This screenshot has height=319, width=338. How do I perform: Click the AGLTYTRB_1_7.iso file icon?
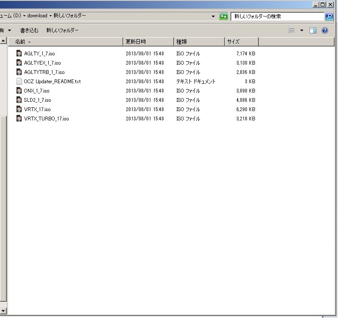(19, 72)
